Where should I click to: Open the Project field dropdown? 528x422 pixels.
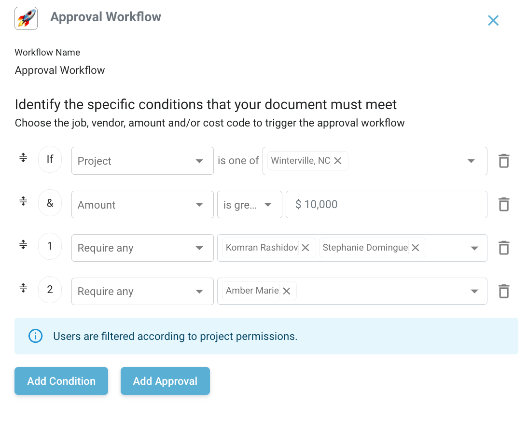point(142,161)
